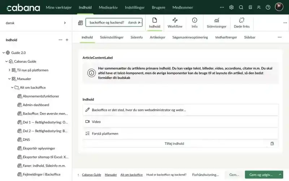Click the info circle icon in description box

[x=91, y=73]
